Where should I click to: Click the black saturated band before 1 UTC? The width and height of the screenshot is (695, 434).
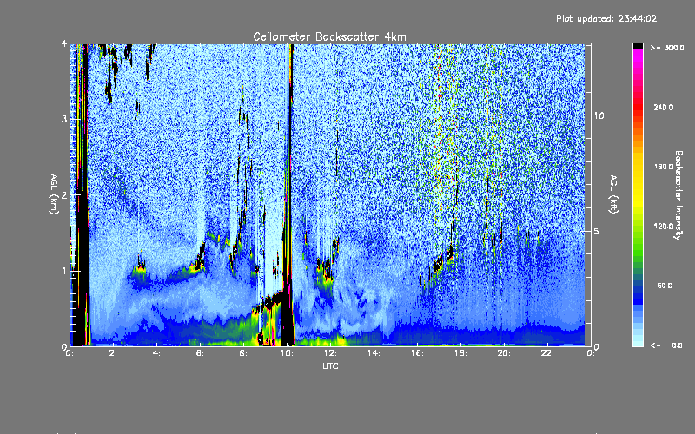(82, 266)
